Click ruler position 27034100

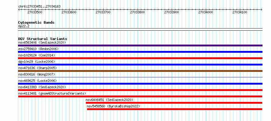[x=240, y=12]
